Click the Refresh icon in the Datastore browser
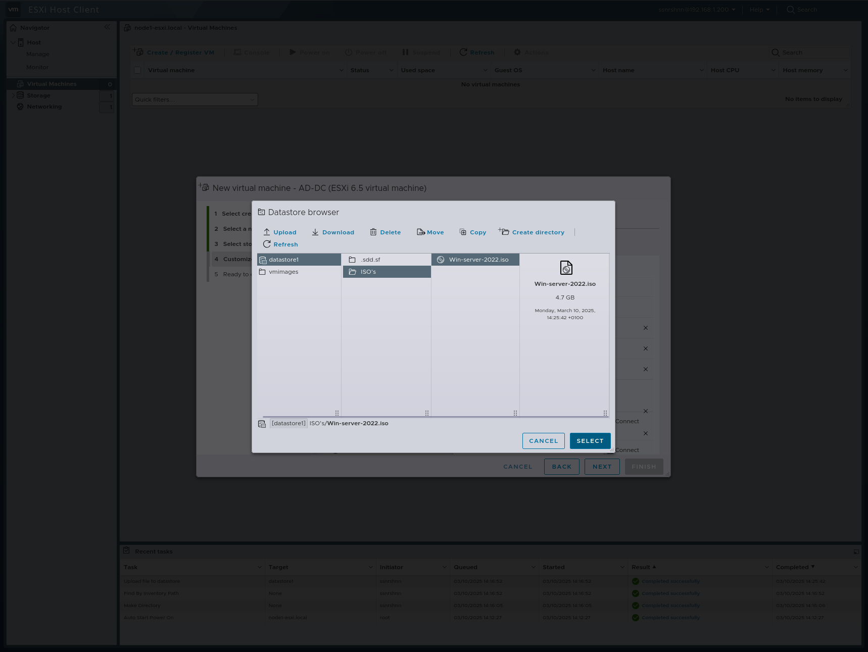Viewport: 868px width, 652px height. click(267, 244)
